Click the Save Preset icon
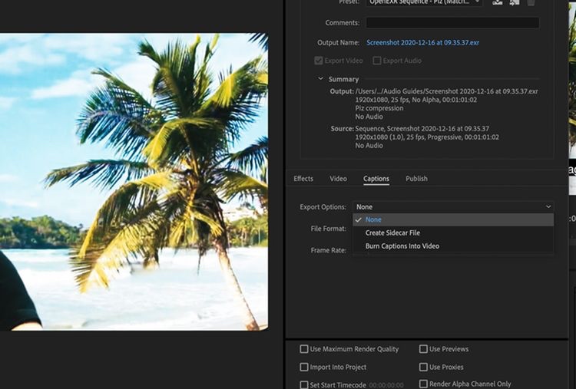 click(498, 2)
